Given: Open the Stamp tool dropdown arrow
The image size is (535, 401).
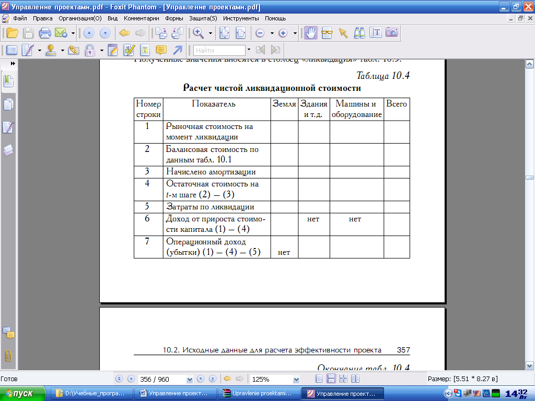Looking at the screenshot, I should [x=63, y=50].
